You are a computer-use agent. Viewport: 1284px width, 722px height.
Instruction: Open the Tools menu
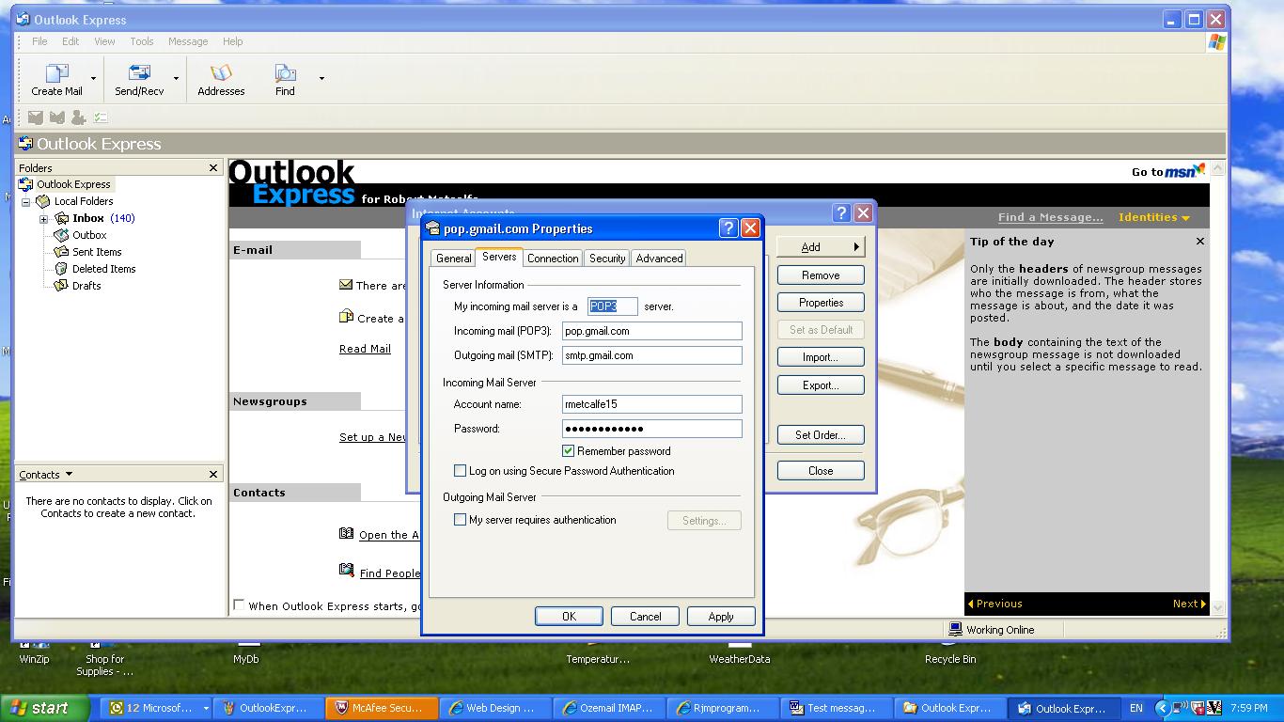coord(142,41)
